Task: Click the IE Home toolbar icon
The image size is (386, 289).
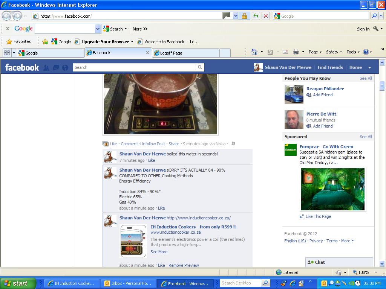Action: click(x=254, y=52)
